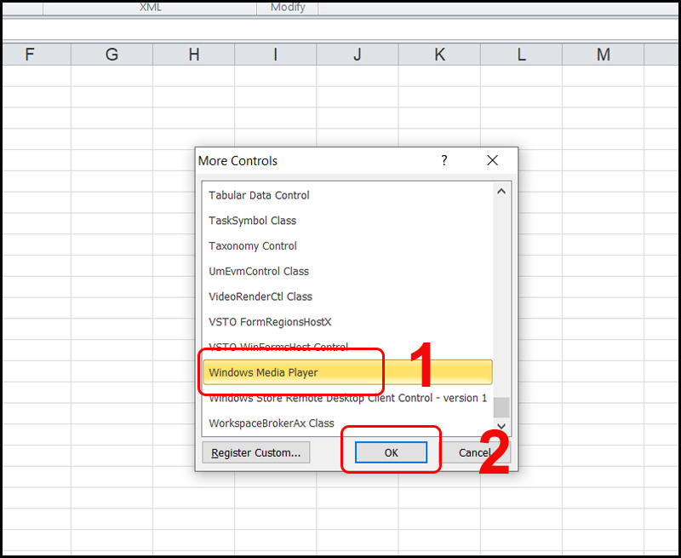Select column J header
This screenshot has height=558, width=681.
click(358, 55)
